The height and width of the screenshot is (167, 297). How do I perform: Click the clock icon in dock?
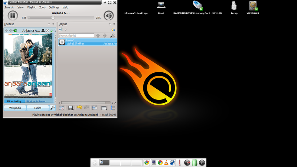point(202,163)
